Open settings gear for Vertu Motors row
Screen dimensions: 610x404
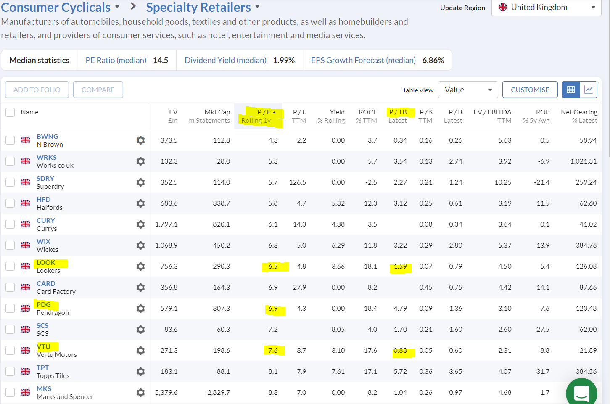pos(140,351)
